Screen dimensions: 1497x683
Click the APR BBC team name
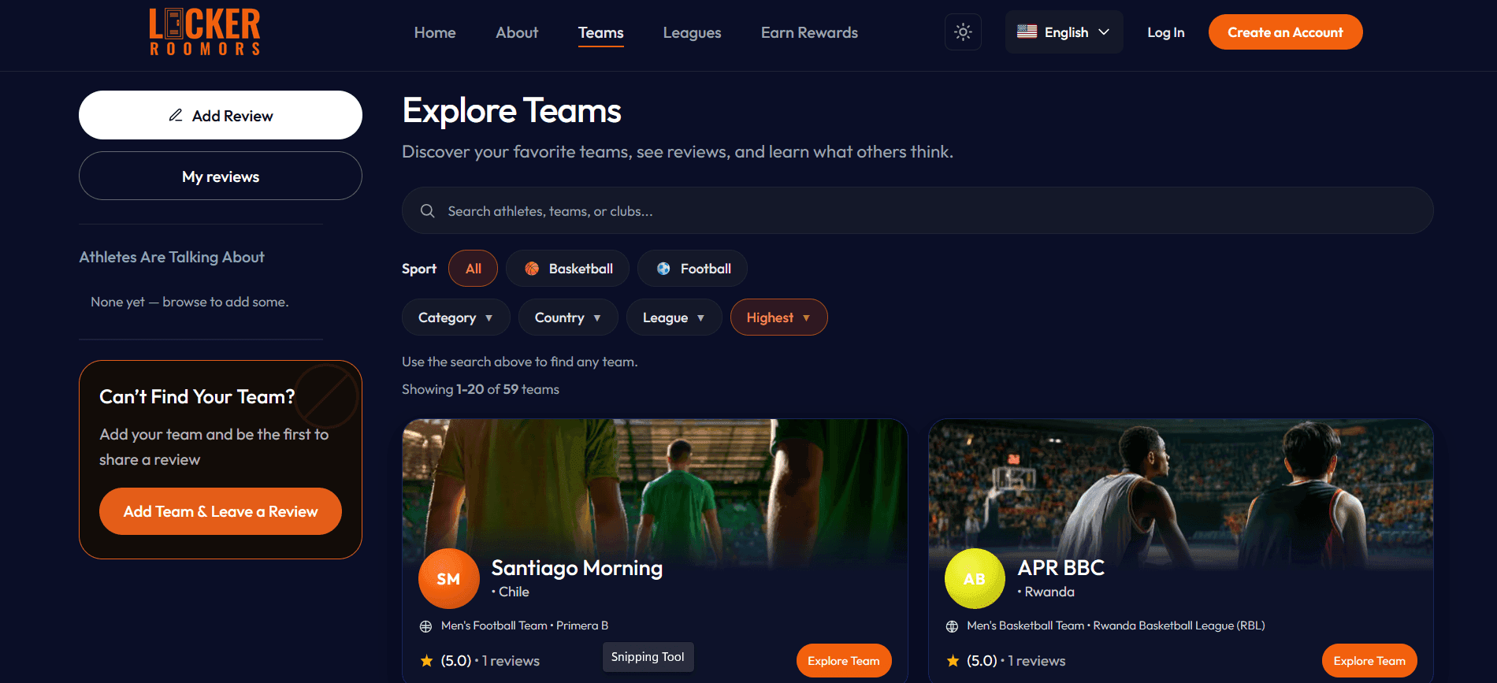point(1061,568)
